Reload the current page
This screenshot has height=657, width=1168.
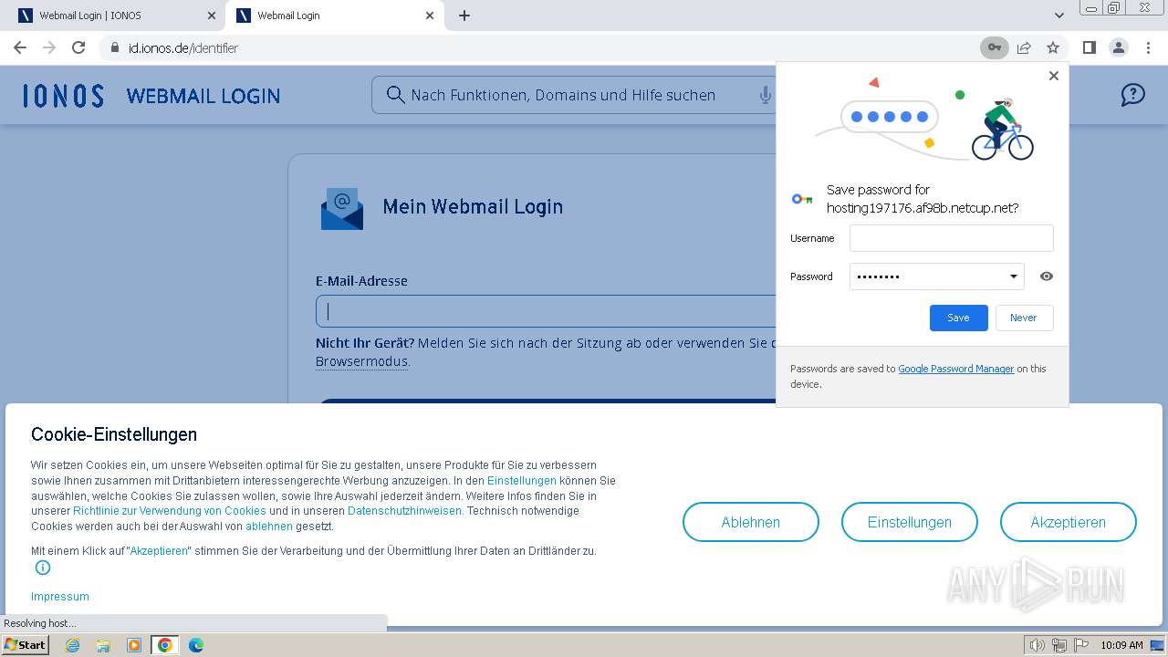tap(78, 47)
